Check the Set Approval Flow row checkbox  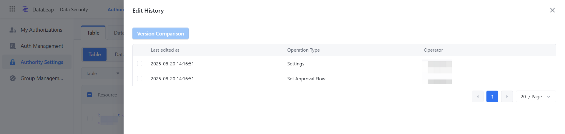tap(140, 79)
